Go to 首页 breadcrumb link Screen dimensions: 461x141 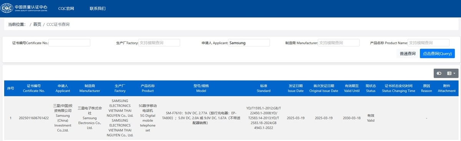click(37, 24)
